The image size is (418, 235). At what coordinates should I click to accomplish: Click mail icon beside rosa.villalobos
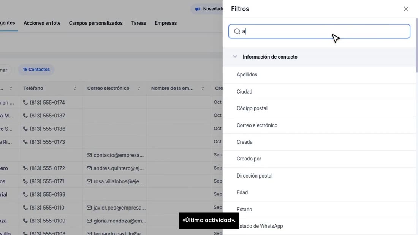point(89,181)
